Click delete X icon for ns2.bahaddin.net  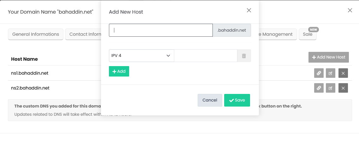(343, 88)
